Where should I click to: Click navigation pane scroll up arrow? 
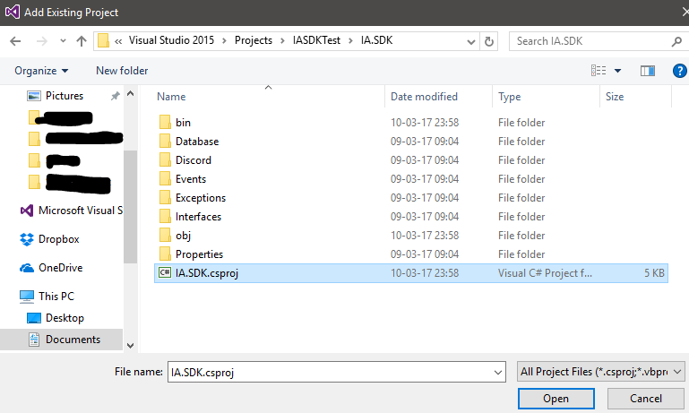(x=130, y=93)
